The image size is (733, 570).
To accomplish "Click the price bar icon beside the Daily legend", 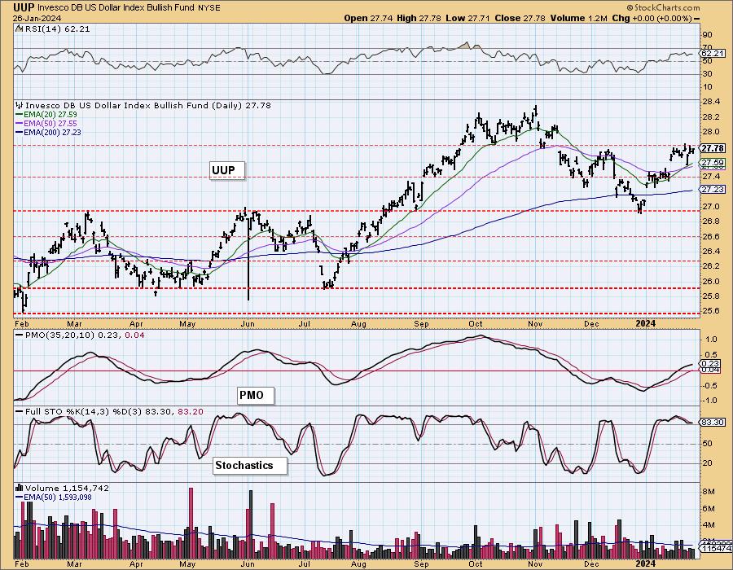I will (x=20, y=106).
